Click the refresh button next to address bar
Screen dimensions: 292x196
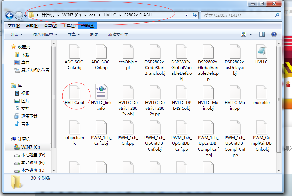click(194, 15)
